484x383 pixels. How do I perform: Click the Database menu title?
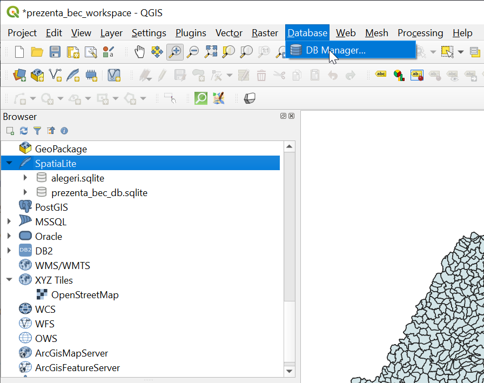(x=307, y=33)
